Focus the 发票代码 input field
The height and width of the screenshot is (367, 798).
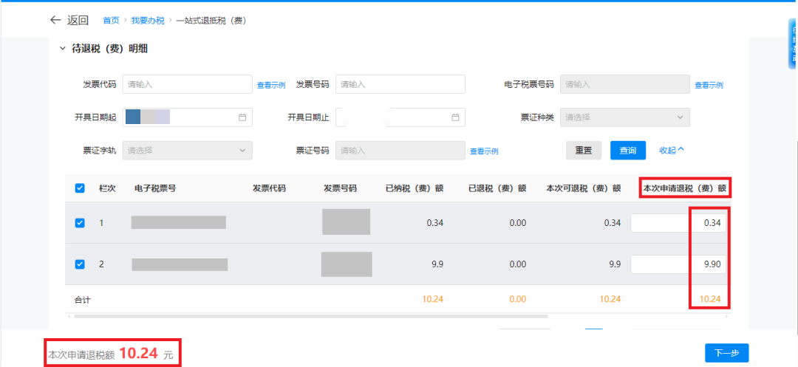tap(187, 84)
